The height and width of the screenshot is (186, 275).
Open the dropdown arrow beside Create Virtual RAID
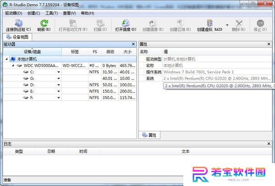click(x=227, y=25)
